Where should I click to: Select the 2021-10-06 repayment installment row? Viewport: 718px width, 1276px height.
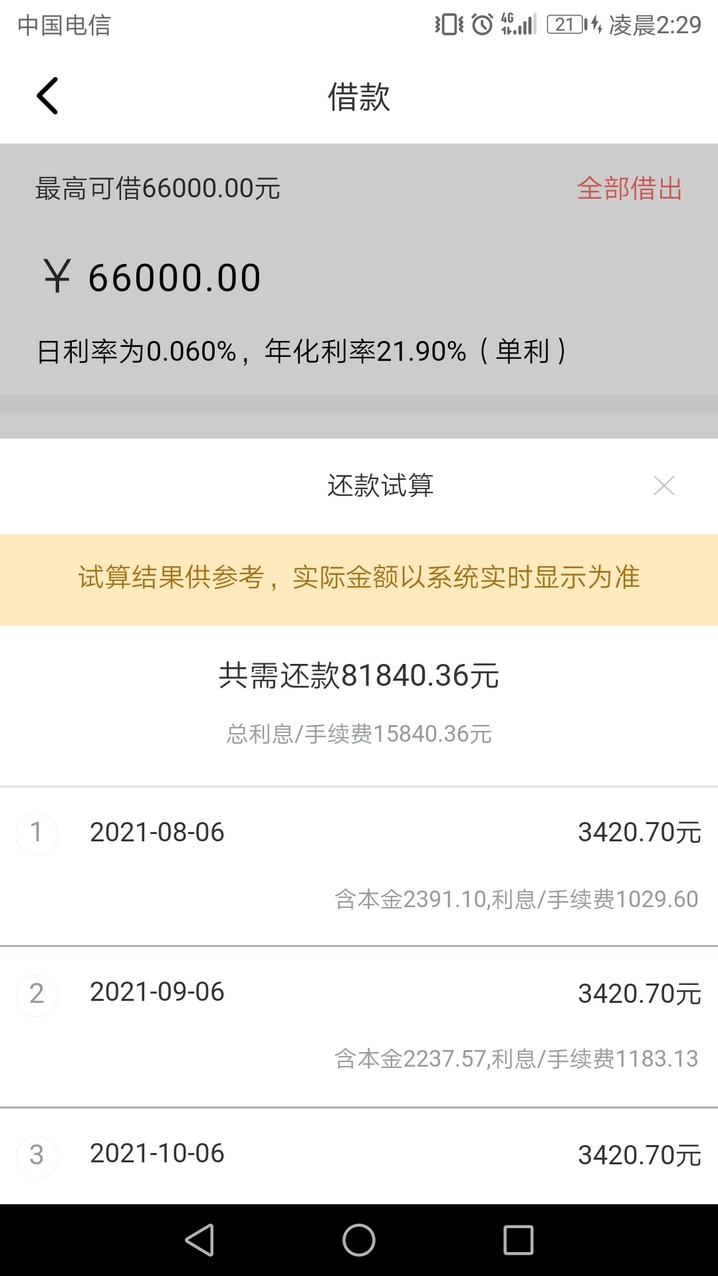pos(359,1156)
